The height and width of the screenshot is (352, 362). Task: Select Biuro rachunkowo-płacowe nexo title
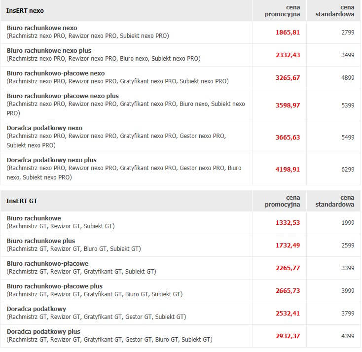pyautogui.click(x=56, y=73)
